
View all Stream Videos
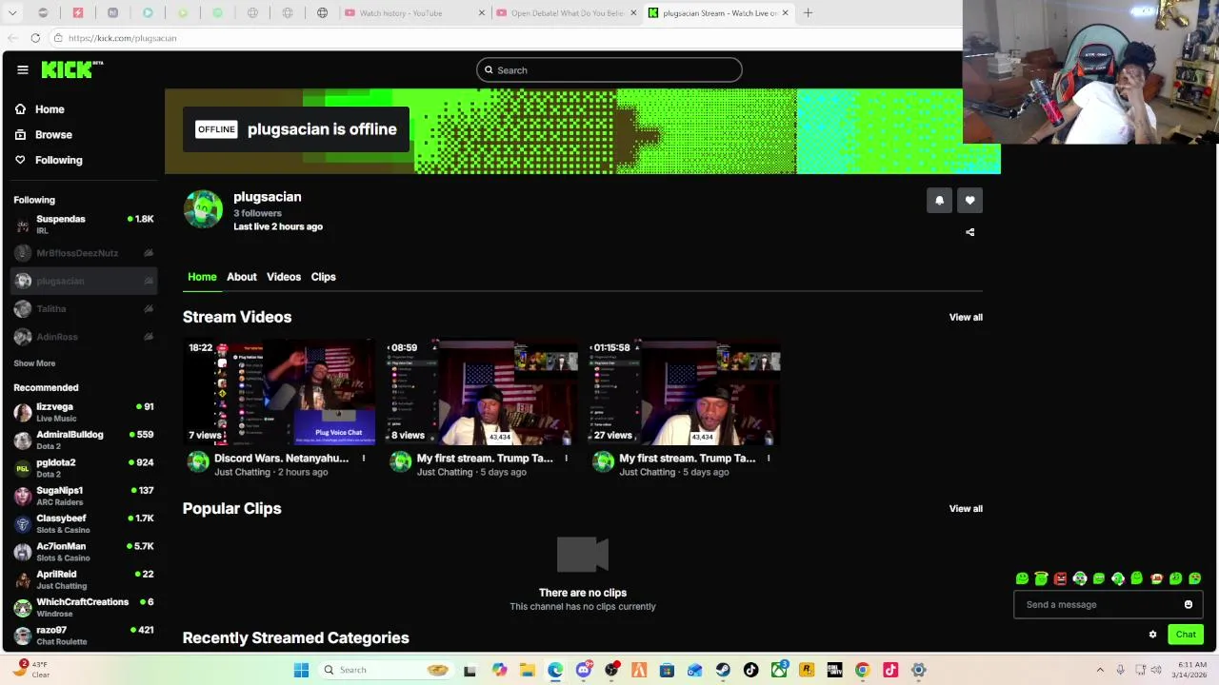966,317
